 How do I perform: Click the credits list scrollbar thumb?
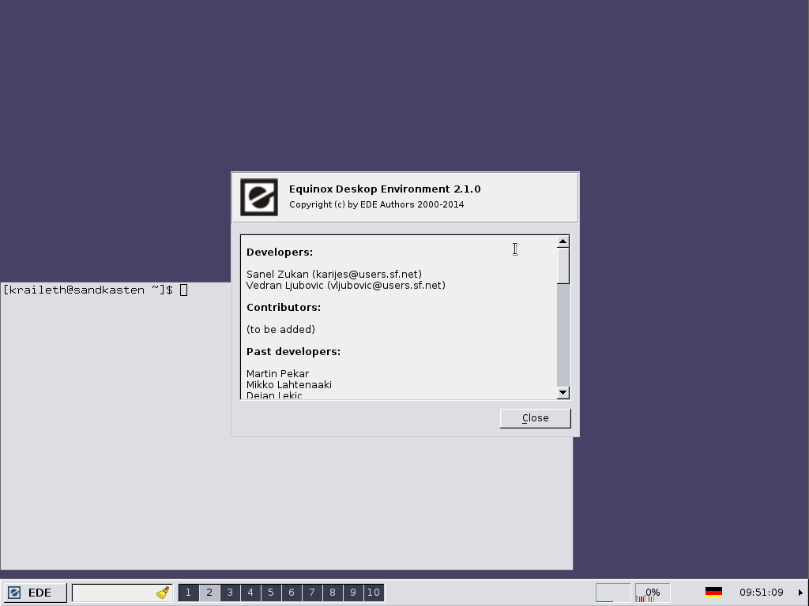pos(563,266)
